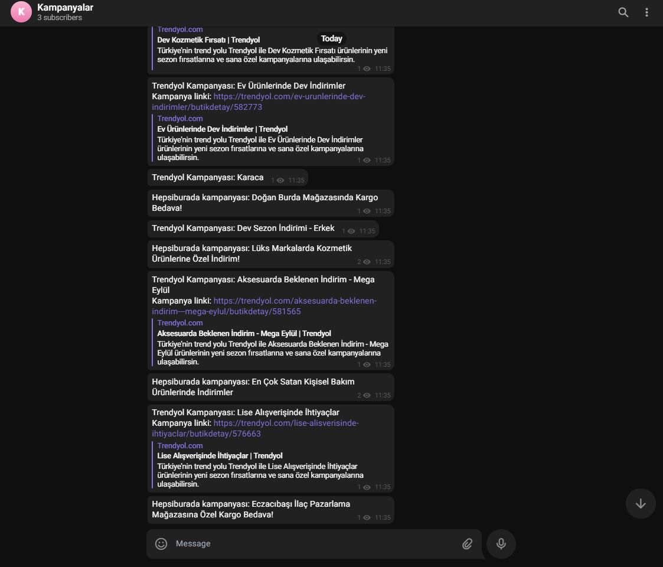
Task: Jump to latest messages with down arrow
Action: (x=641, y=503)
